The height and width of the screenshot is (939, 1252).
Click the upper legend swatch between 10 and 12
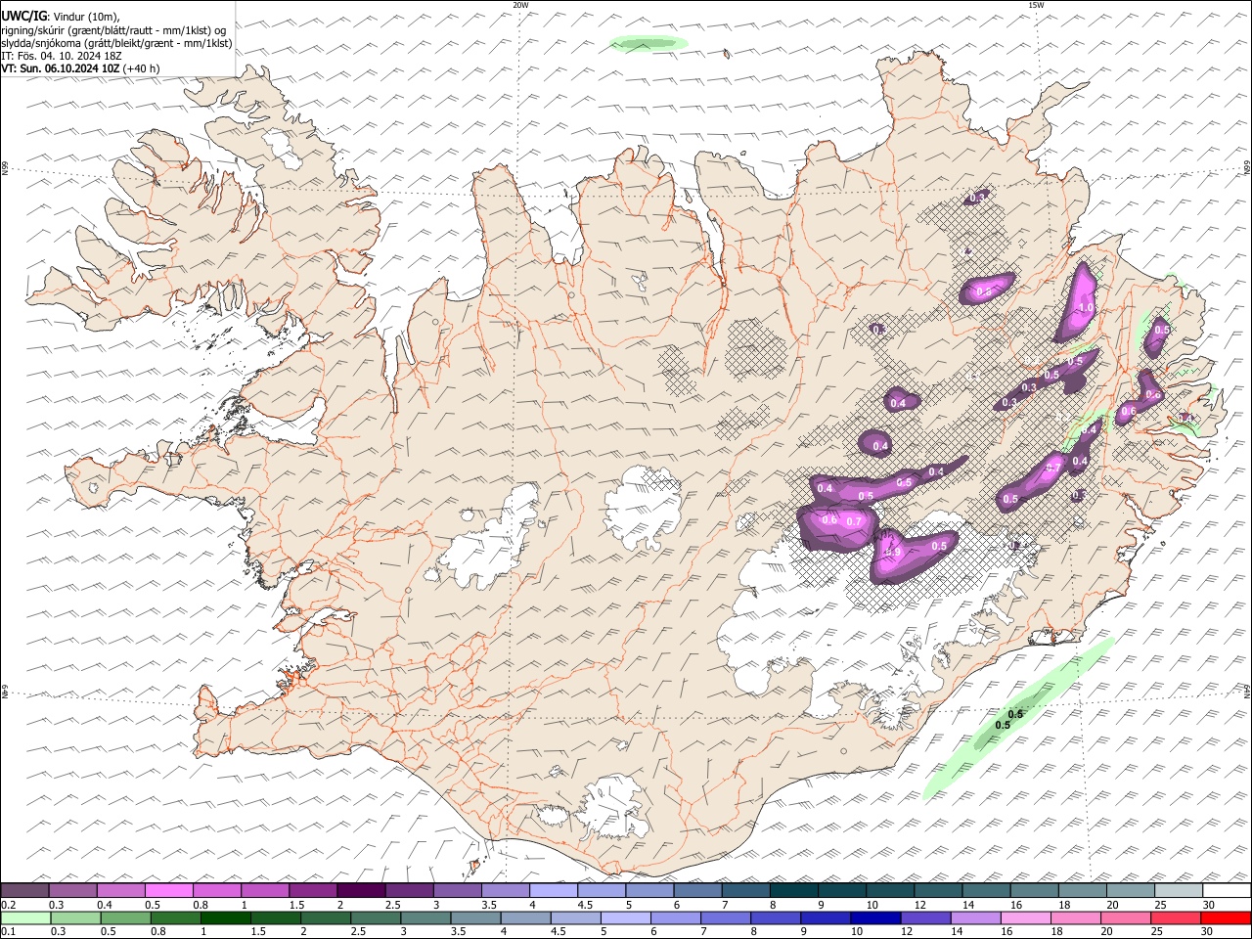(x=890, y=890)
